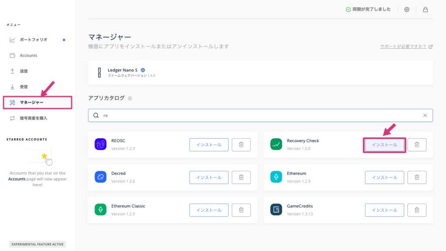
Task: Install the GameCredits app
Action: click(x=384, y=210)
